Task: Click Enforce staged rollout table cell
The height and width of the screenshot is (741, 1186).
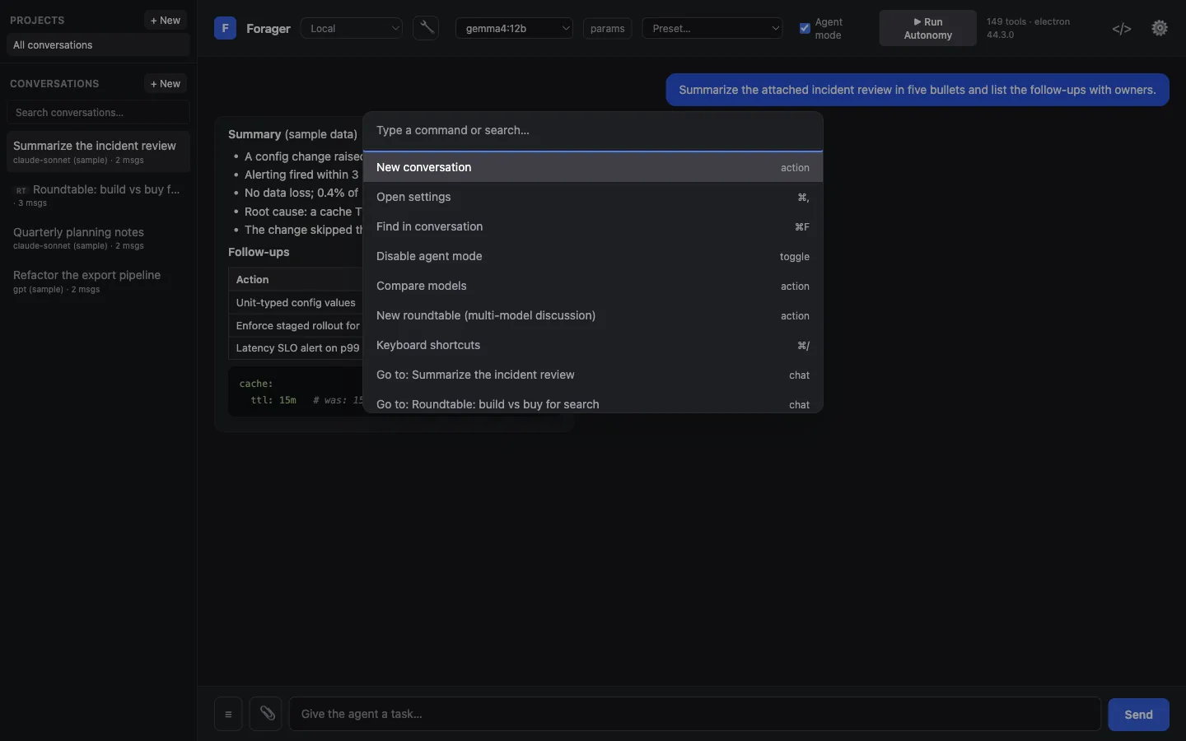Action: tap(297, 325)
